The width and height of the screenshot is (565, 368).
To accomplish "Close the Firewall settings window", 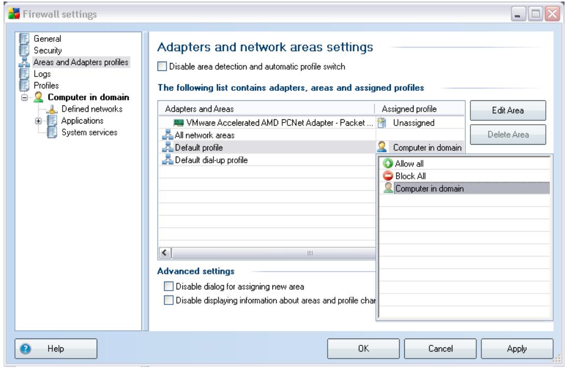I will [553, 14].
